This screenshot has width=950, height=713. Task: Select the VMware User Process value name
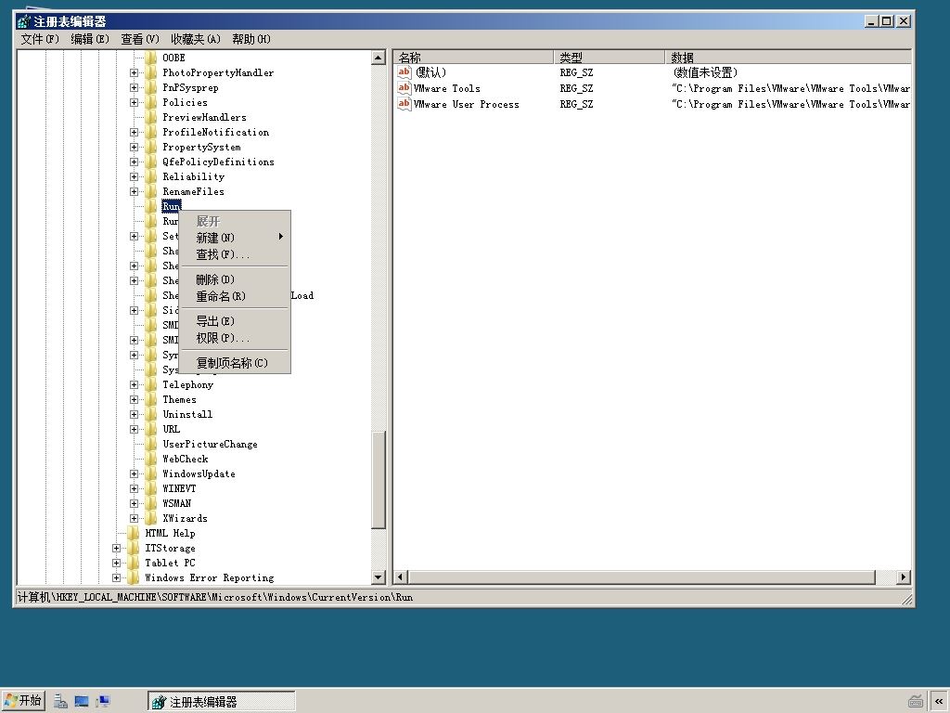[x=467, y=104]
